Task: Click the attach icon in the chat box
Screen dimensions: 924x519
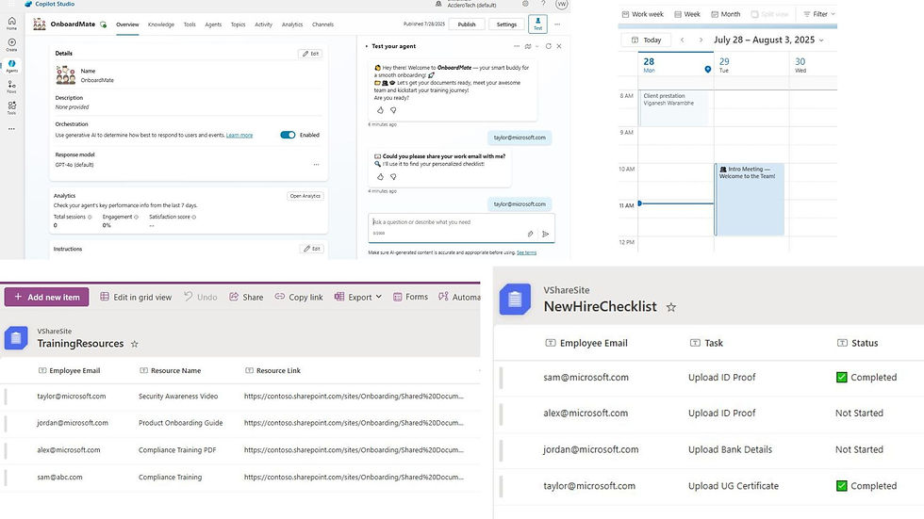Action: (x=530, y=235)
